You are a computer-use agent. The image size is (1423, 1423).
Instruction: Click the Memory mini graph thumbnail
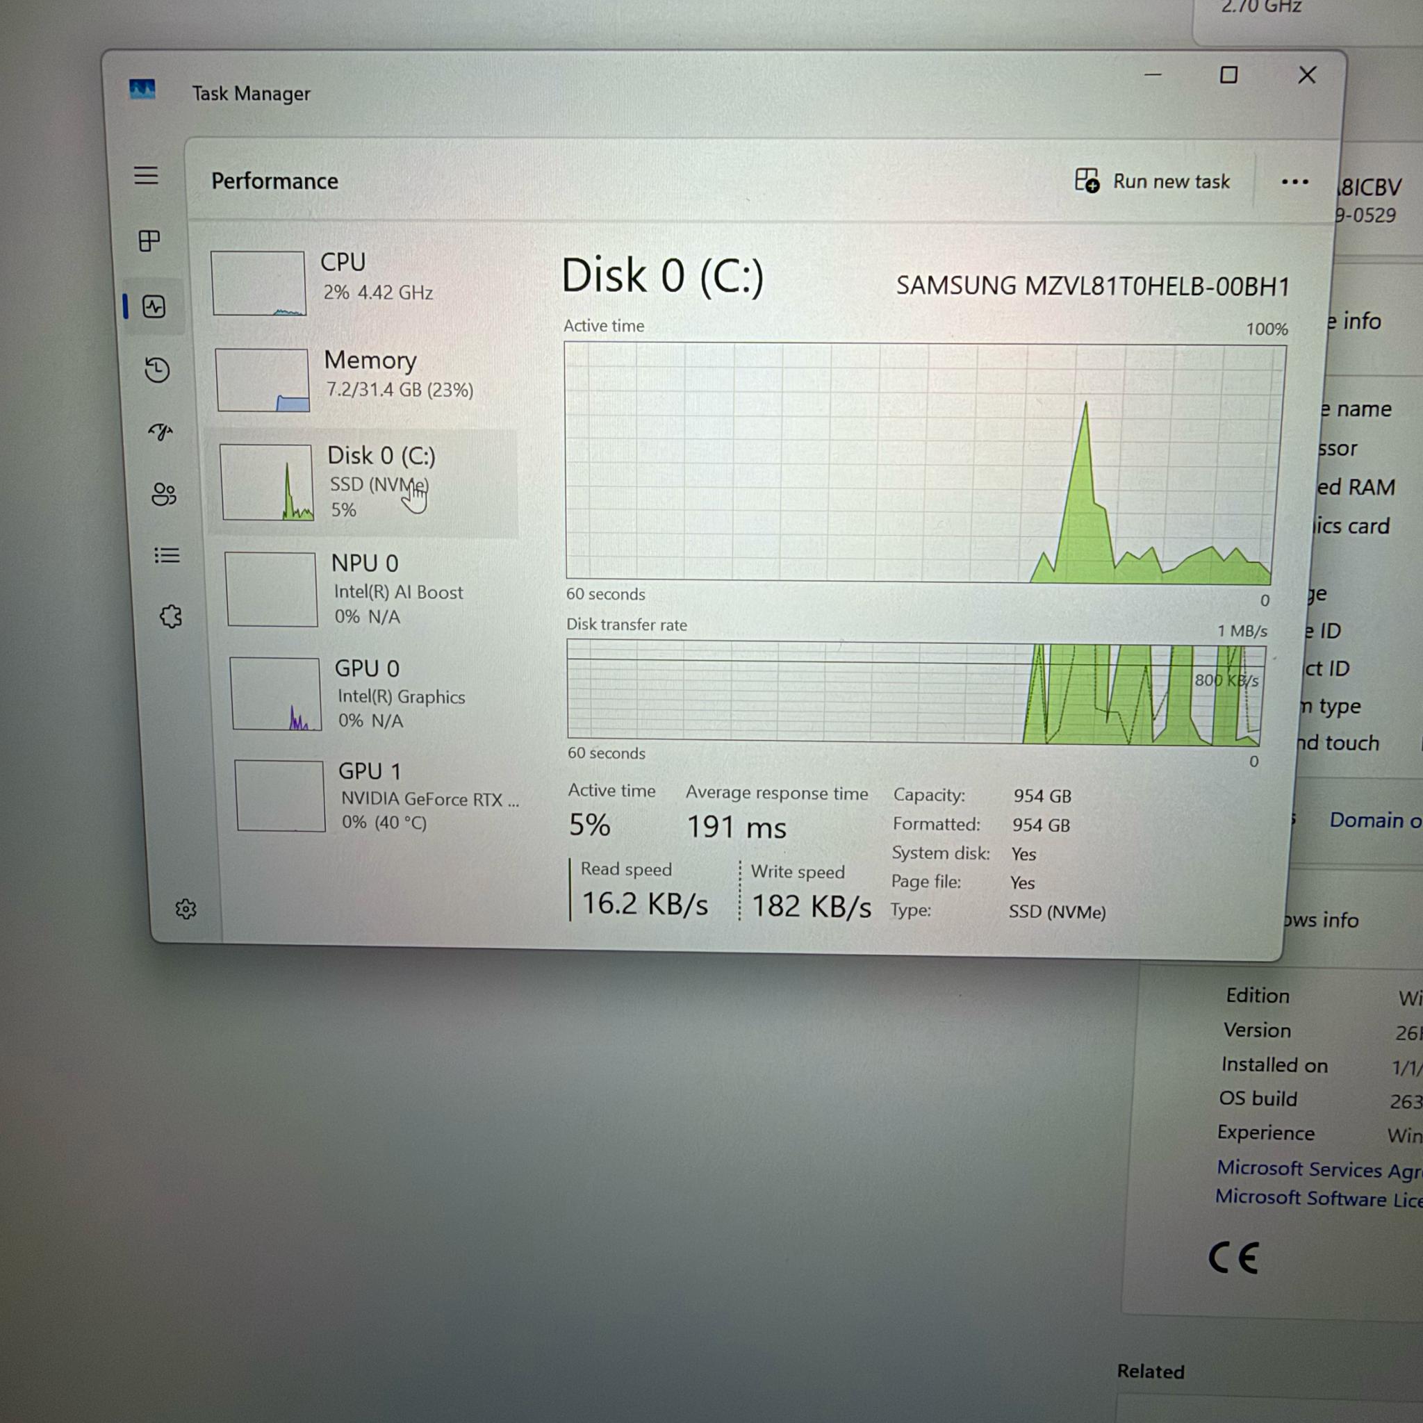[x=263, y=380]
